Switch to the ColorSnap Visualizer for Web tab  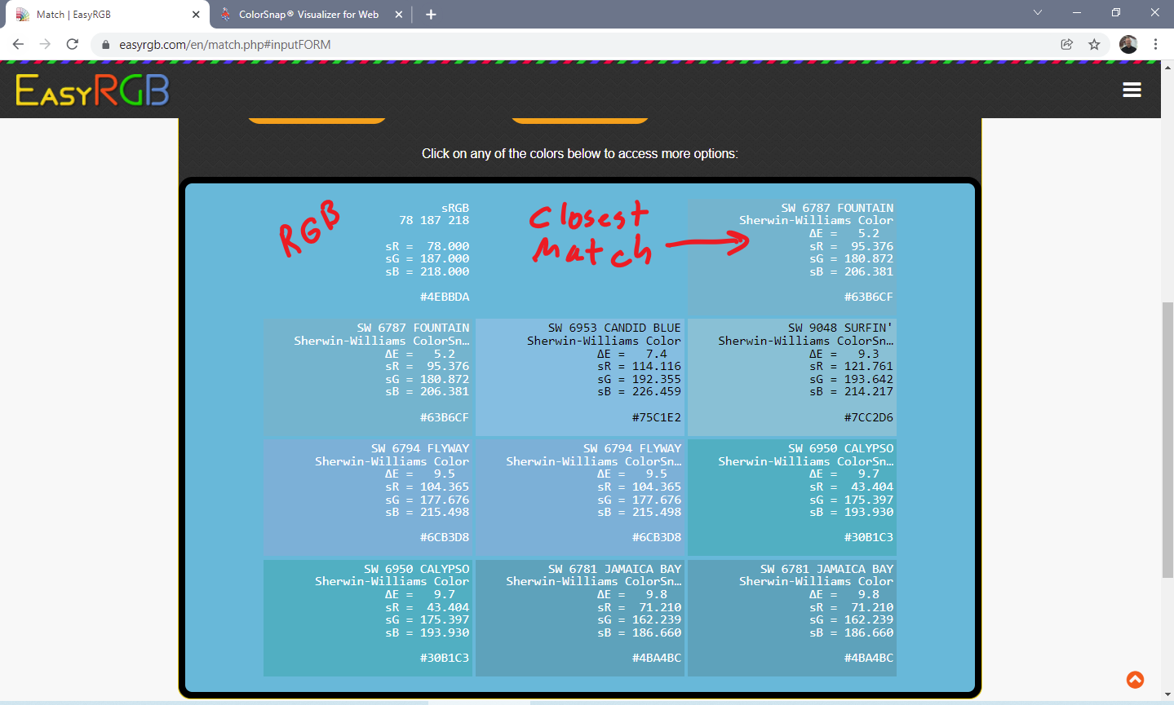pos(310,15)
